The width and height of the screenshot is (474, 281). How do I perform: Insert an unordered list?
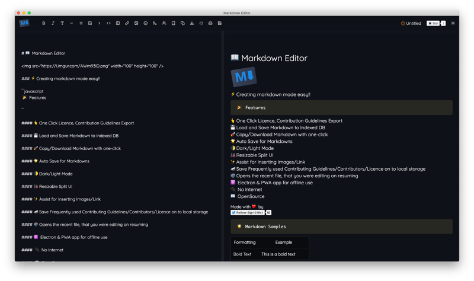pos(81,23)
